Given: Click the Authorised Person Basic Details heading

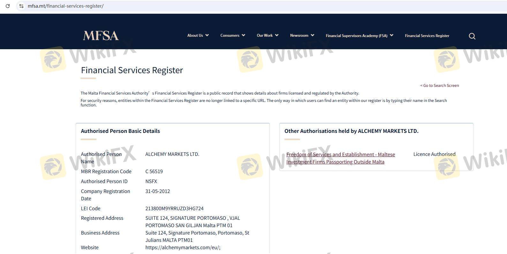Looking at the screenshot, I should (120, 131).
